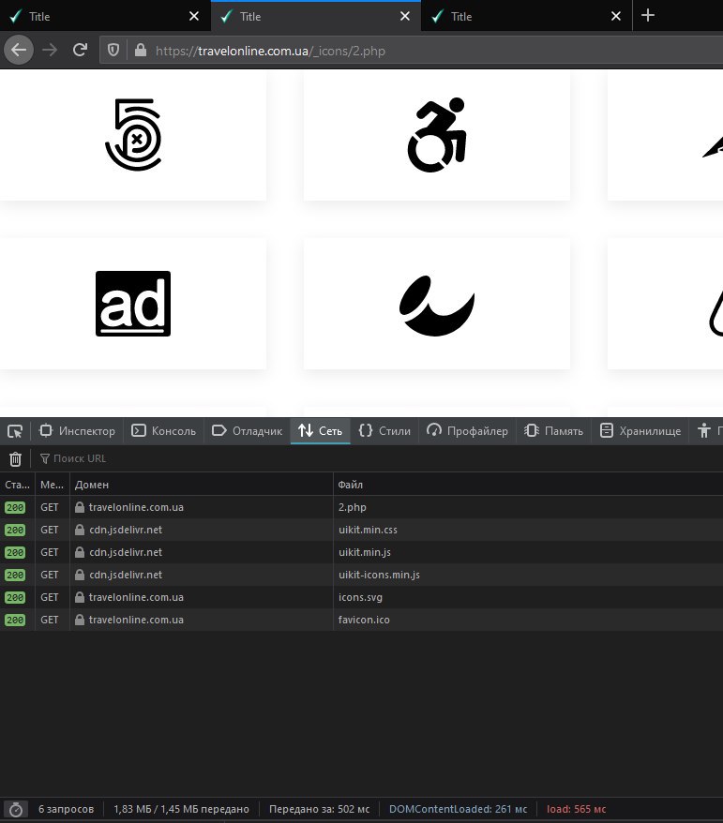
Task: Click the accessible wheelchair icon card
Action: click(x=437, y=135)
